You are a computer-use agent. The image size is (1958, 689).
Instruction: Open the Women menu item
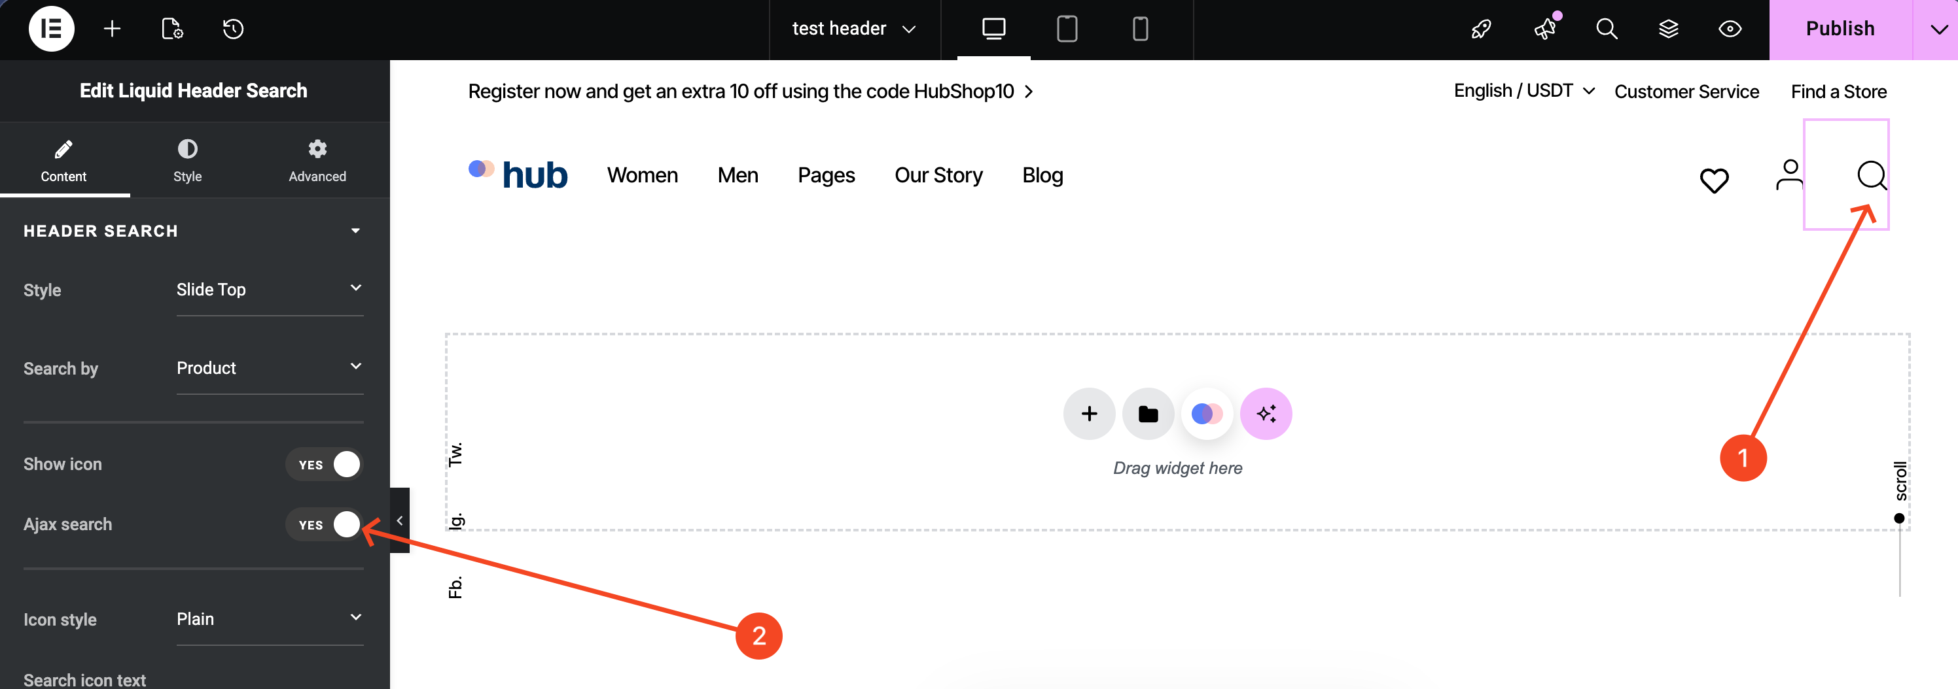point(642,175)
